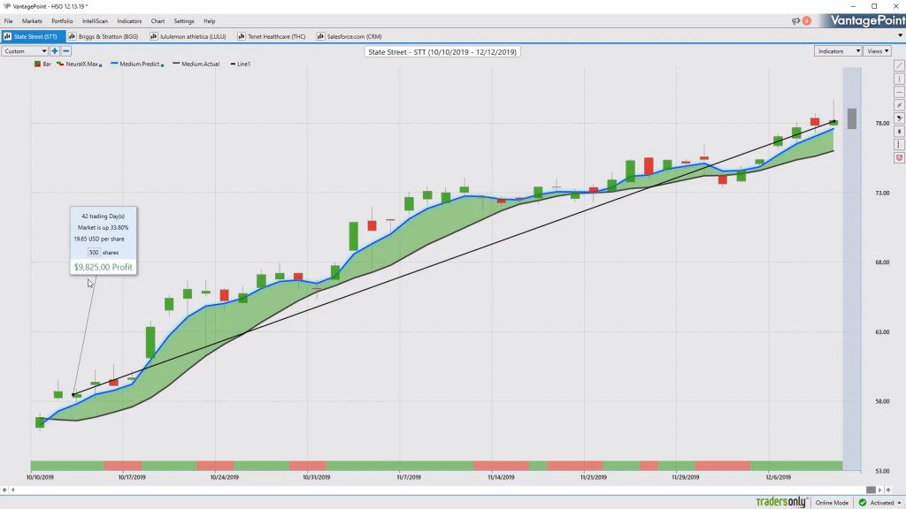
Task: Click the Activated status label
Action: pos(882,503)
